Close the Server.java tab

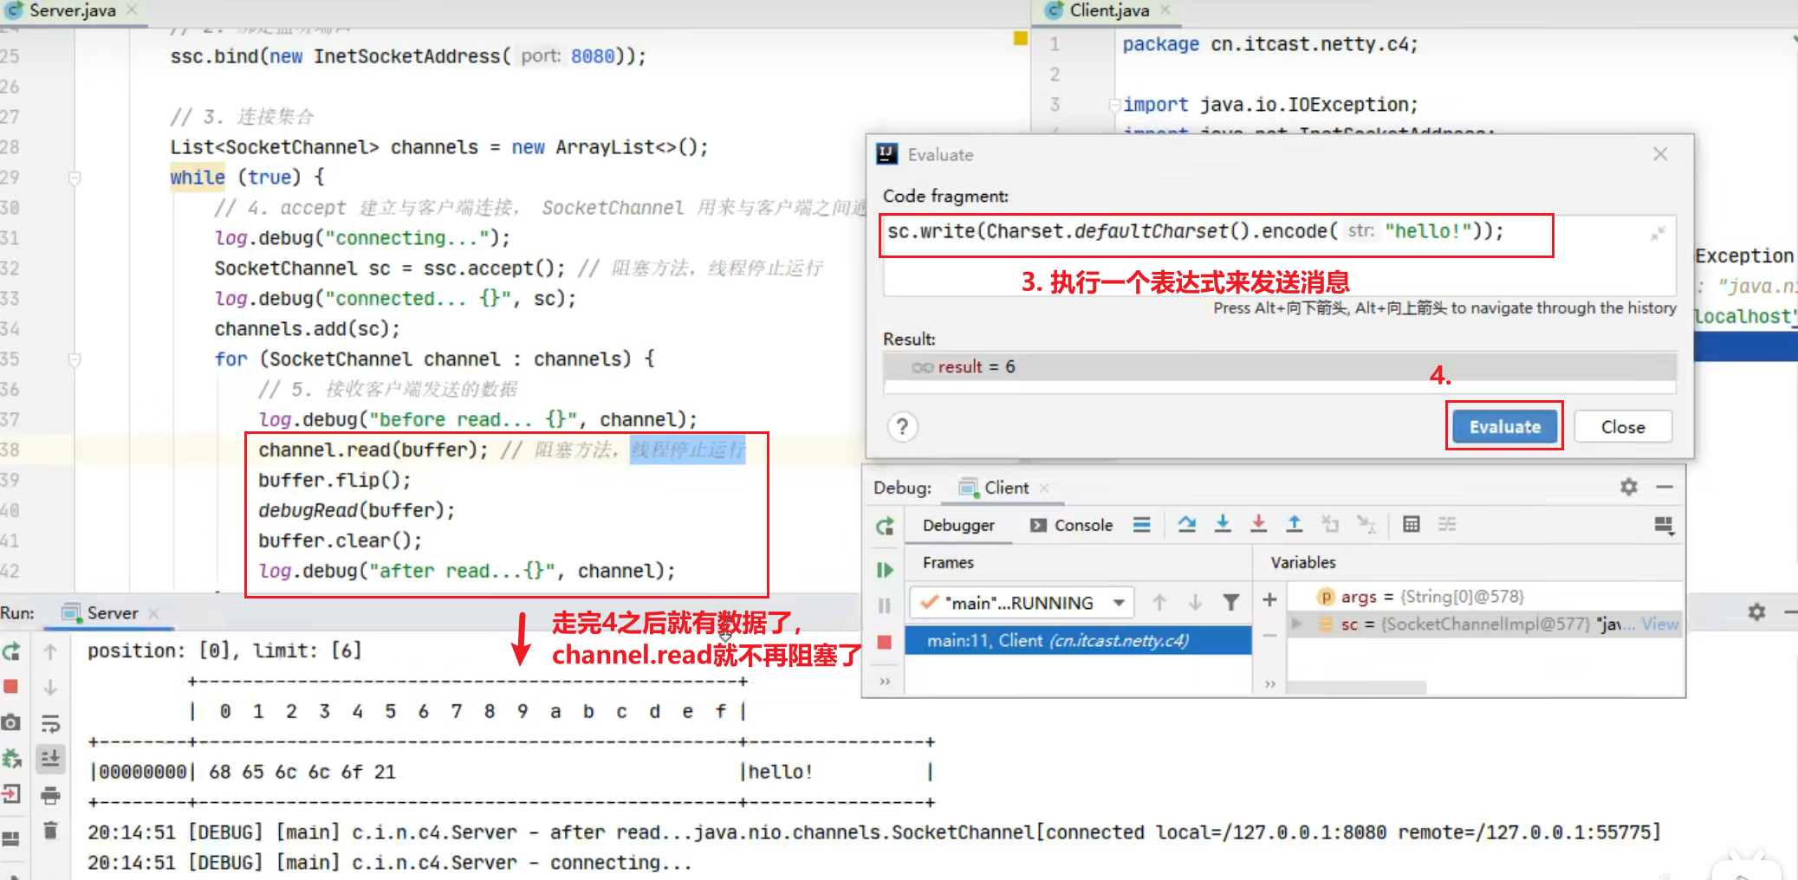[132, 10]
